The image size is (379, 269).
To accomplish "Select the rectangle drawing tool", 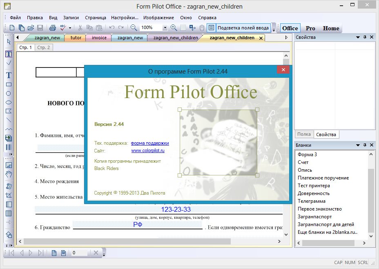I will coord(9,85).
